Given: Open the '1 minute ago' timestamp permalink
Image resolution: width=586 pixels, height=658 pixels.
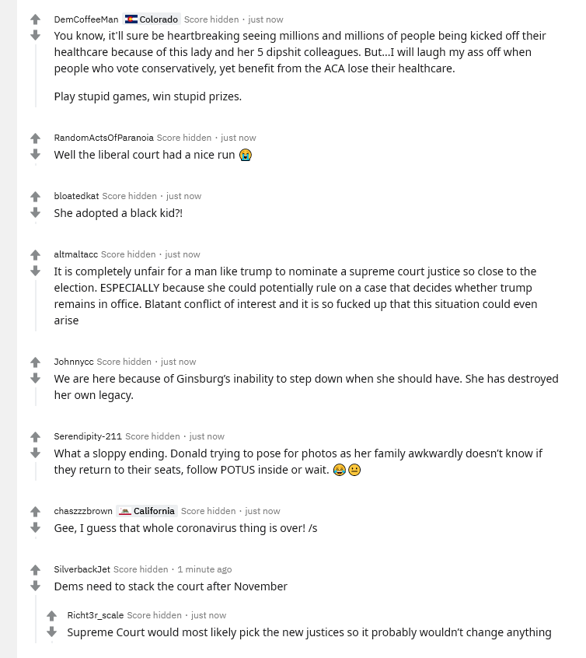Looking at the screenshot, I should (x=204, y=569).
